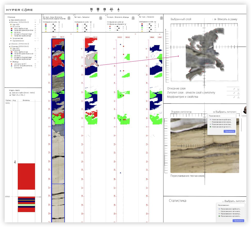This screenshot has width=251, height=227.
Task: Select 'Переслаивание аргиллито...' option in Статистика list
Action: tap(229, 216)
